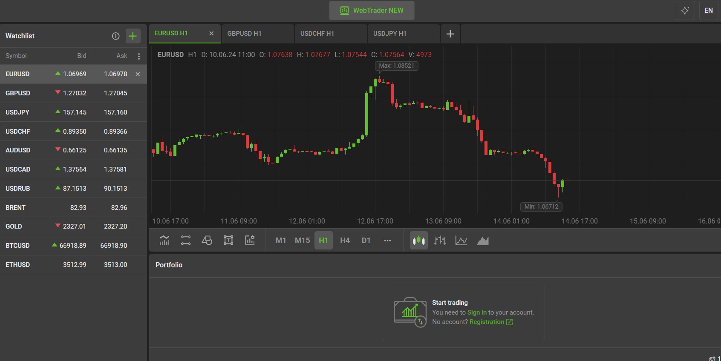This screenshot has height=361, width=721.
Task: Select ETHUSD row in Watchlist
Action: click(x=73, y=265)
